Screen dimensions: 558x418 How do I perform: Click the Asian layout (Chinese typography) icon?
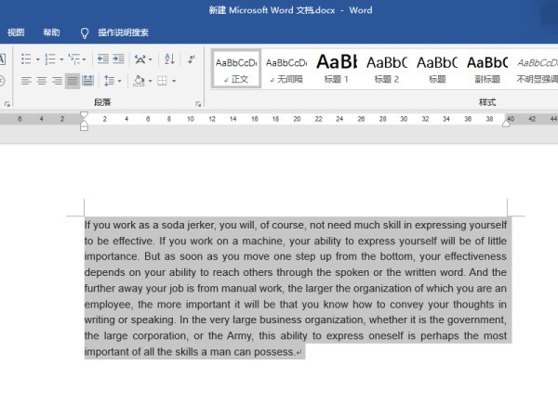140,59
